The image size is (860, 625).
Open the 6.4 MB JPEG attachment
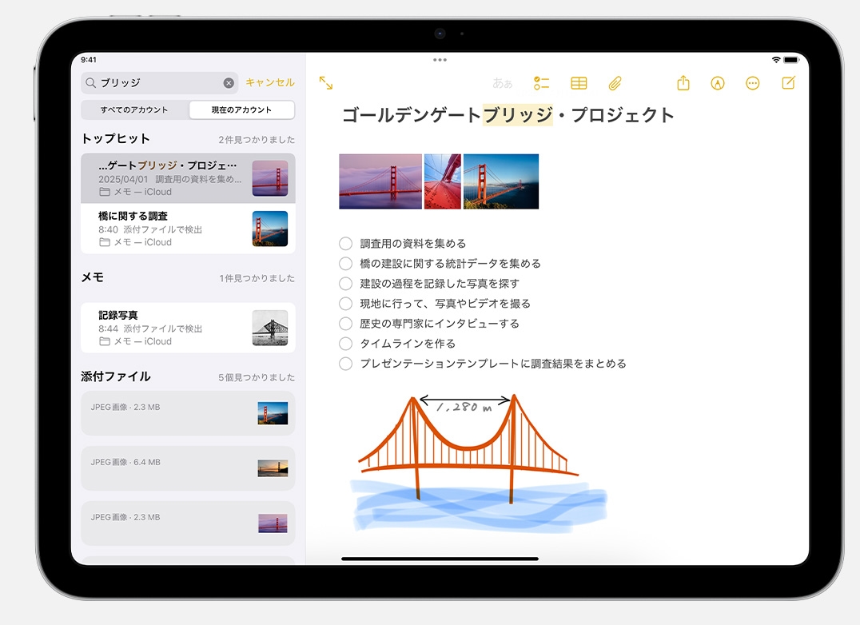click(188, 468)
